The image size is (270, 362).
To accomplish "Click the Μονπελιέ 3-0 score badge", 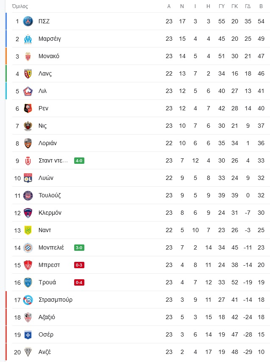I will click(79, 247).
